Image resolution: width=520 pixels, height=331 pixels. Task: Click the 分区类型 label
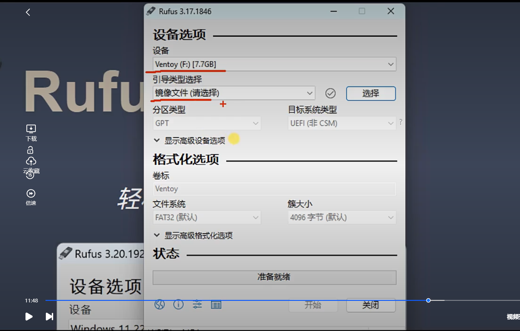[169, 110]
